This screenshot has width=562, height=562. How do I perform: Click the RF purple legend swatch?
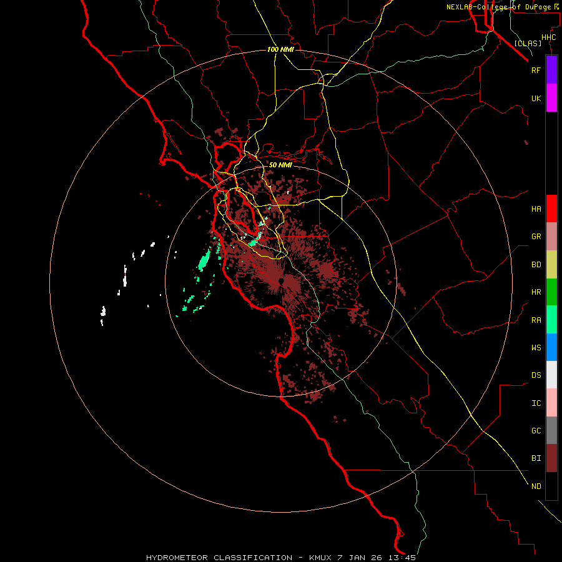[x=551, y=70]
